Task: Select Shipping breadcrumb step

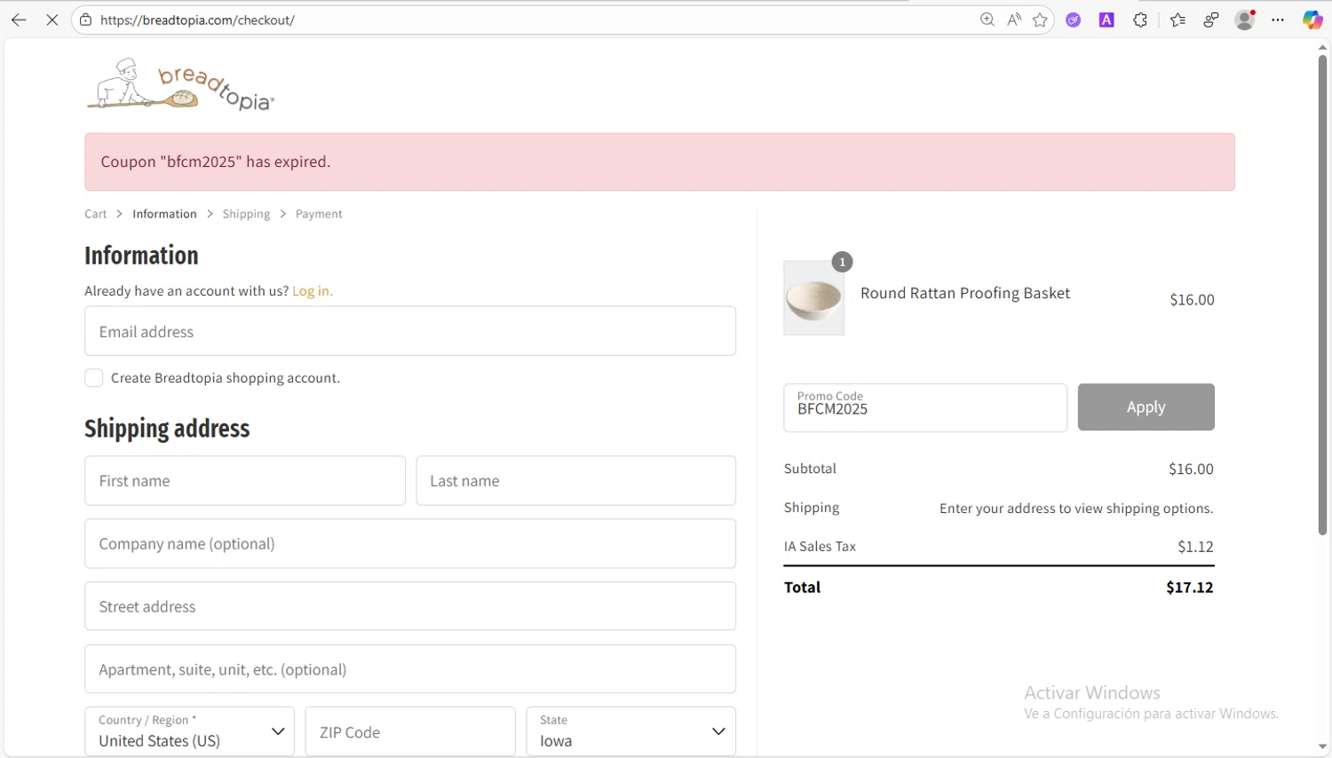Action: 246,214
